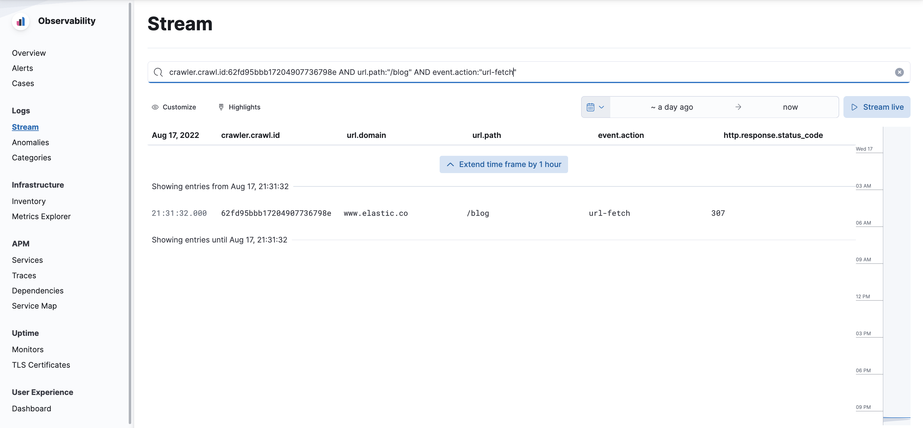Screen dimensions: 923x428
Task: Open the date picker calendar icon
Action: (x=591, y=107)
